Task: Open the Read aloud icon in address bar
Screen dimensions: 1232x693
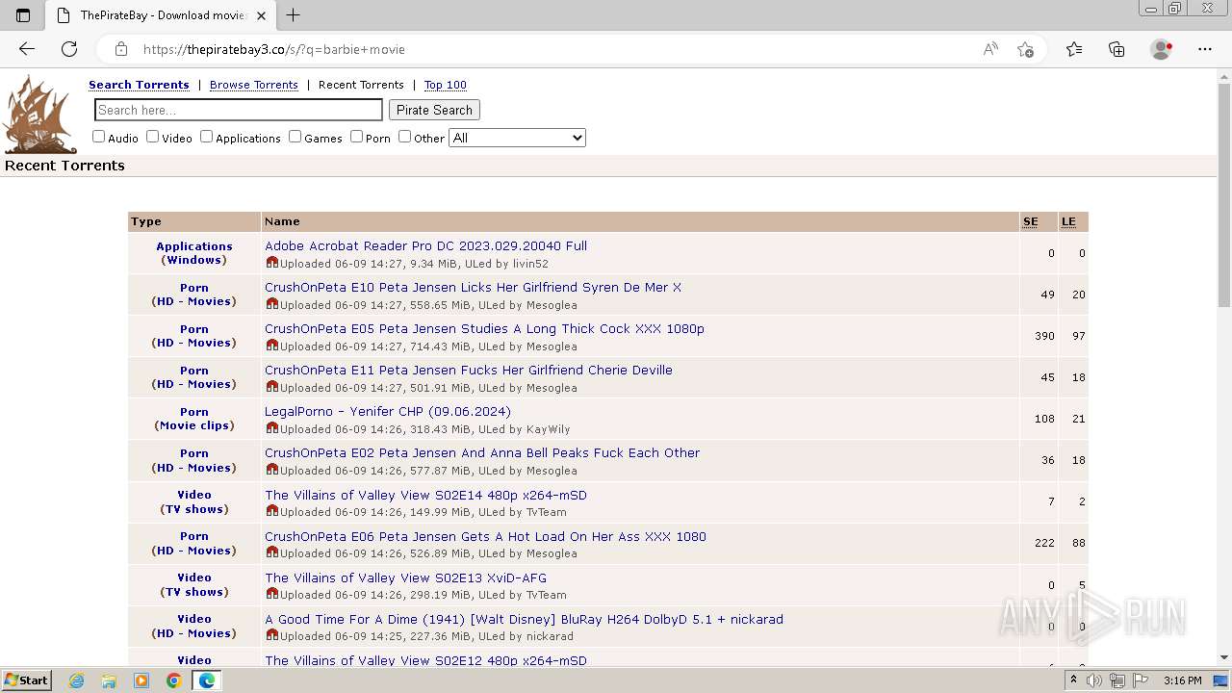Action: tap(990, 49)
